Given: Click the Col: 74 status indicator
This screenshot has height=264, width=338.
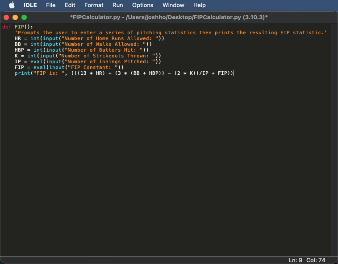Looking at the screenshot, I should [x=316, y=260].
